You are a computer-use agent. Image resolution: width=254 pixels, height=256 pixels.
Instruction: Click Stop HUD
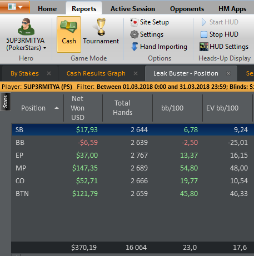coord(220,34)
